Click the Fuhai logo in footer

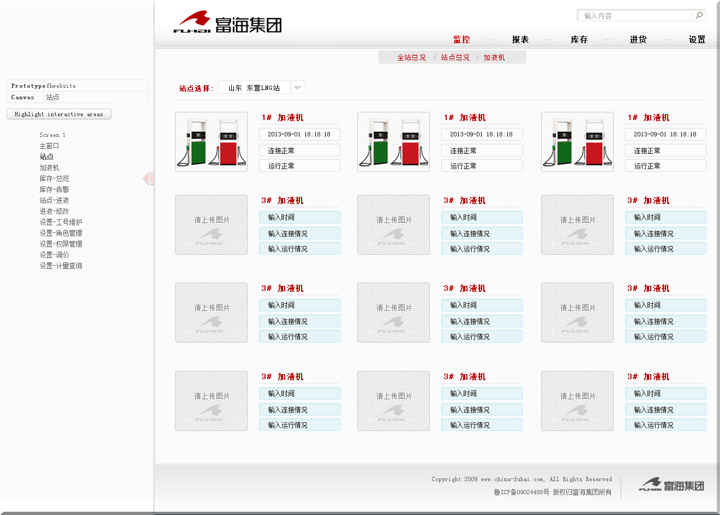[x=671, y=484]
